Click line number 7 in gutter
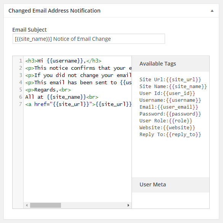 pyautogui.click(x=21, y=104)
